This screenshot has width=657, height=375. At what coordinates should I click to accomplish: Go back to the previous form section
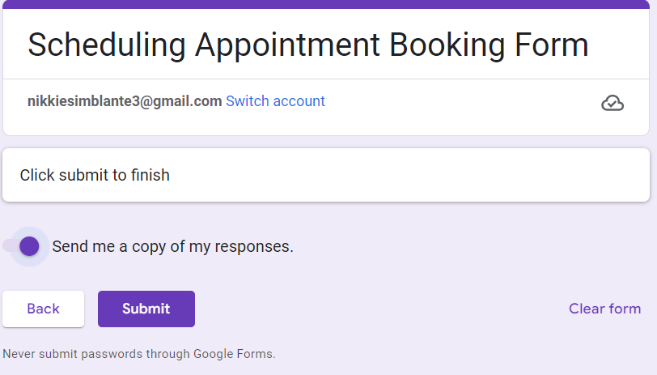pyautogui.click(x=43, y=309)
